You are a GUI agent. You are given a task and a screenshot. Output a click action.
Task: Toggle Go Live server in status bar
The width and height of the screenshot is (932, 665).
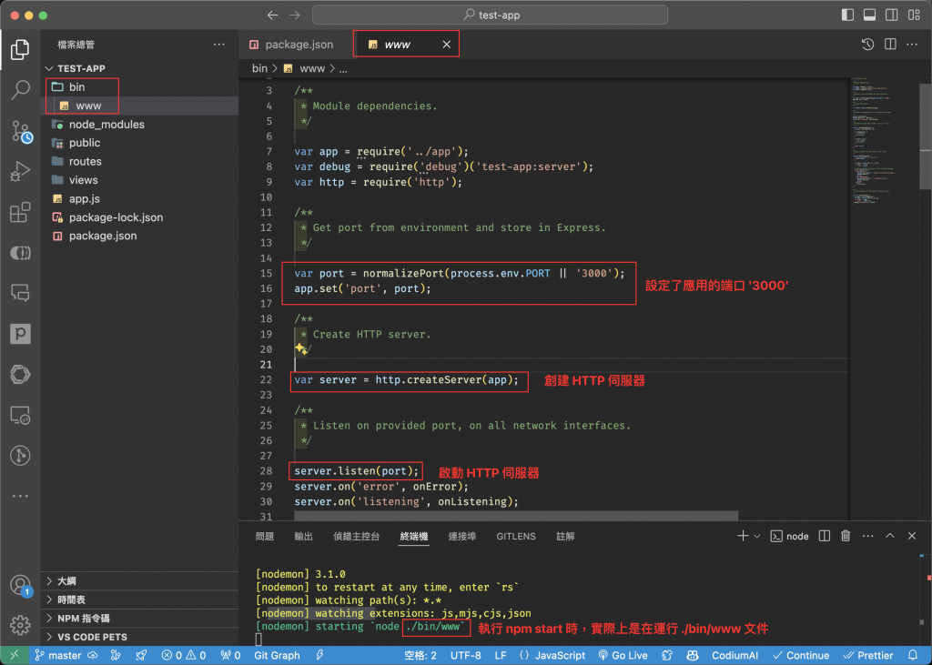[x=623, y=656]
